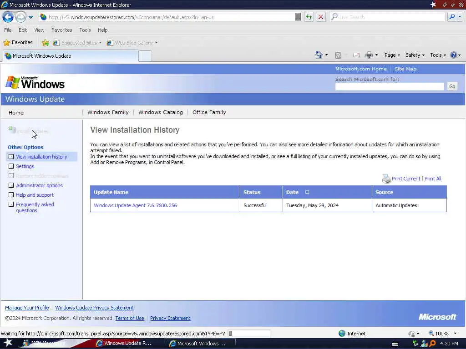The width and height of the screenshot is (466, 349).
Task: Open Windows Update Privacy Statement link
Action: point(94,308)
